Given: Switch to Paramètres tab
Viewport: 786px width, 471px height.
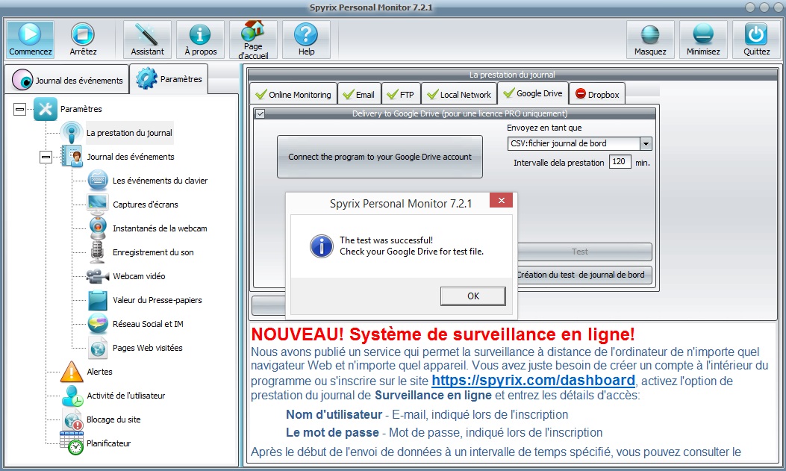Looking at the screenshot, I should (169, 78).
